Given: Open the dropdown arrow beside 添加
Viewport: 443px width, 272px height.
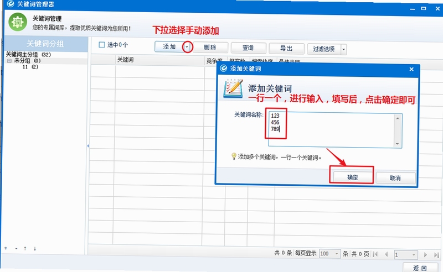Looking at the screenshot, I should pyautogui.click(x=187, y=47).
